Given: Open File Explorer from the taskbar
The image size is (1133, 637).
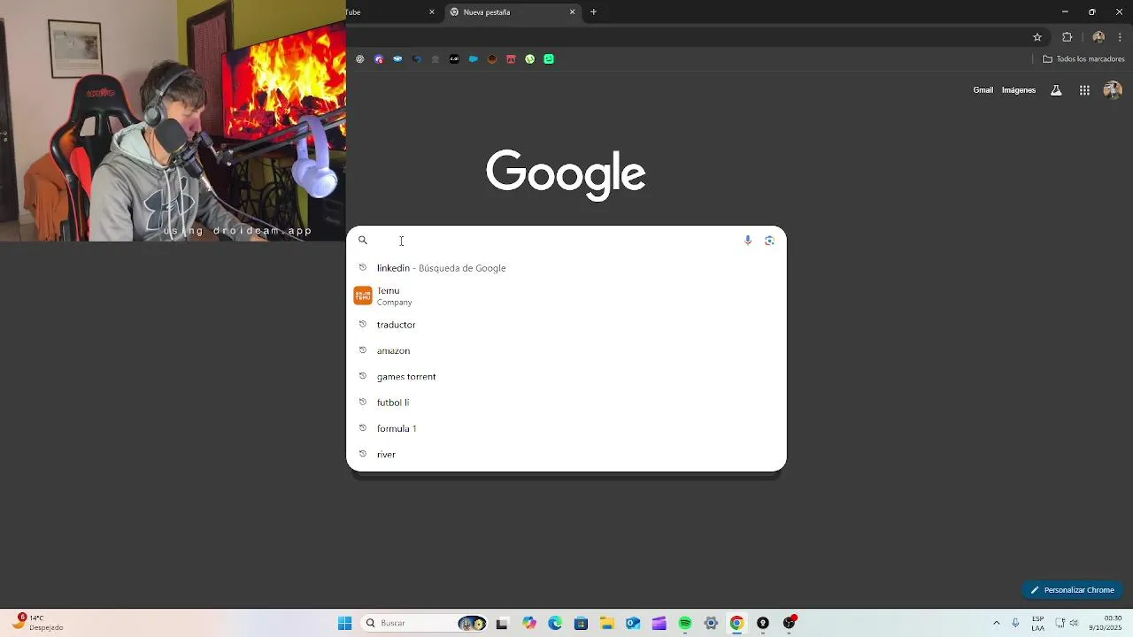Looking at the screenshot, I should coord(606,623).
